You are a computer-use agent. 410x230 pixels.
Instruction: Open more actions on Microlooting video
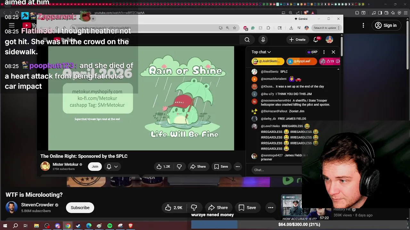click(x=271, y=208)
